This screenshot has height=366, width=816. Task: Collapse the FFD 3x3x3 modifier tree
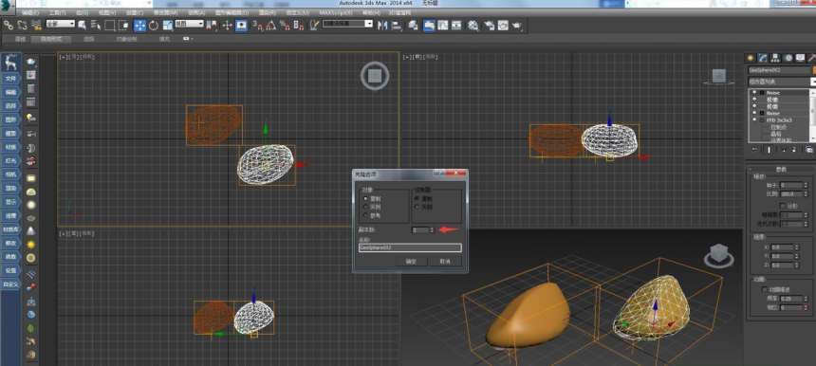(761, 120)
